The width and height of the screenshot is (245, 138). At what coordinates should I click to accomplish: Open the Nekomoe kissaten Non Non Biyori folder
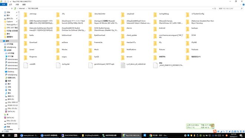pos(200,22)
